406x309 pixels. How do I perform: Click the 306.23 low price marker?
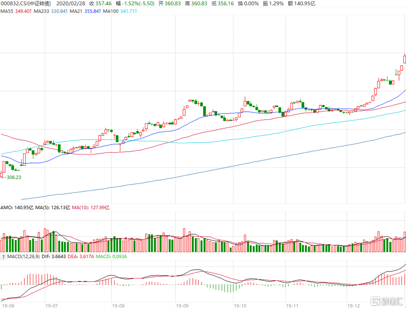14,177
